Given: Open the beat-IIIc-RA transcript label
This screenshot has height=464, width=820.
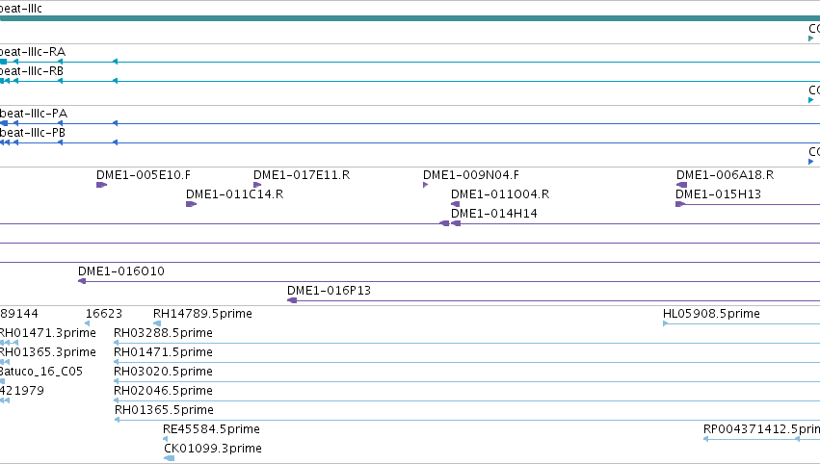Looking at the screenshot, I should pos(33,52).
